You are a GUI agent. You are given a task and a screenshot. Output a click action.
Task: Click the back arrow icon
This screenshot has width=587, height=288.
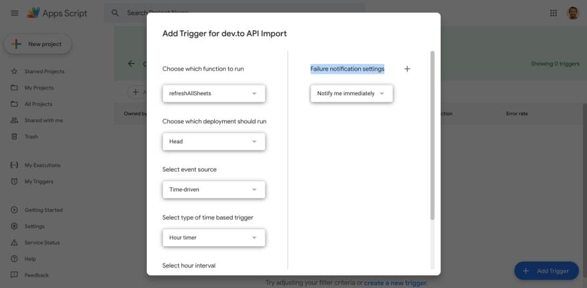coord(131,63)
